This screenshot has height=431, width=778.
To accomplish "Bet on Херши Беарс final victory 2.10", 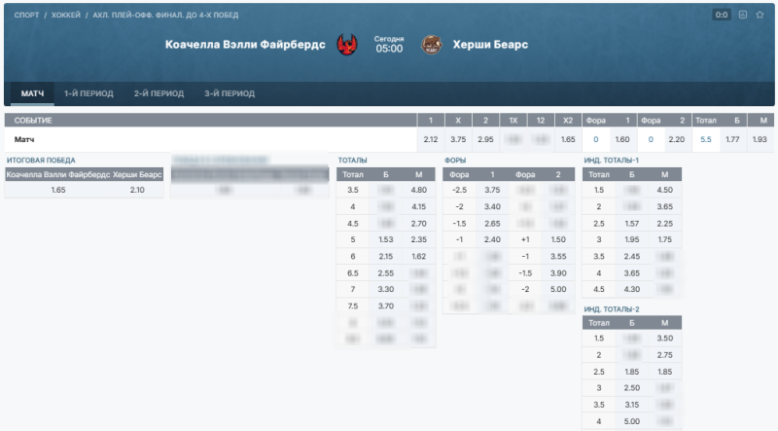I will point(137,190).
